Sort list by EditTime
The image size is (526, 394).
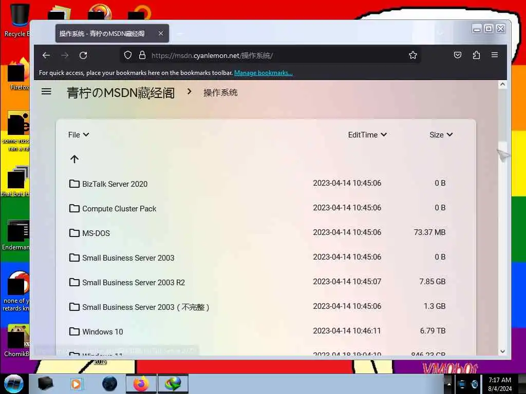pyautogui.click(x=367, y=135)
